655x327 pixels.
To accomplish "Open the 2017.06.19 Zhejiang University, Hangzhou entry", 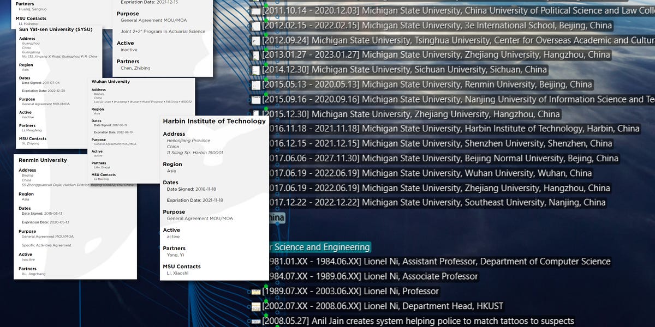I will (439, 188).
